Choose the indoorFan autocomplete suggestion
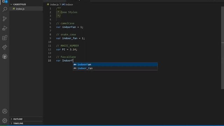 (115, 64)
